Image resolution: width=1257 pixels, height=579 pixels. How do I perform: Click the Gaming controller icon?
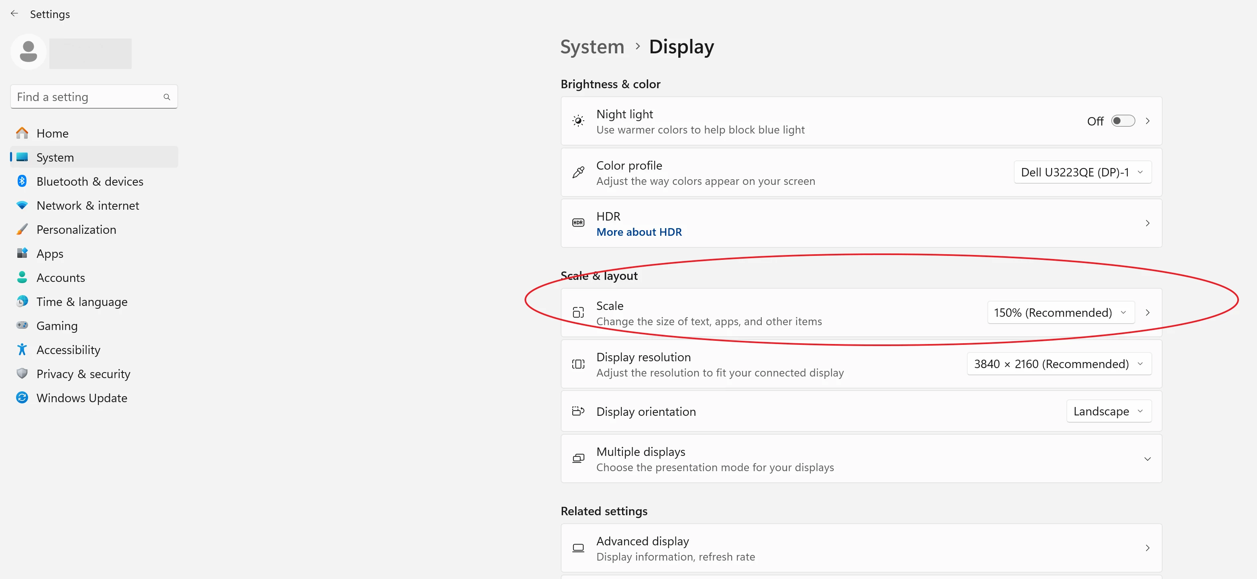(x=22, y=325)
